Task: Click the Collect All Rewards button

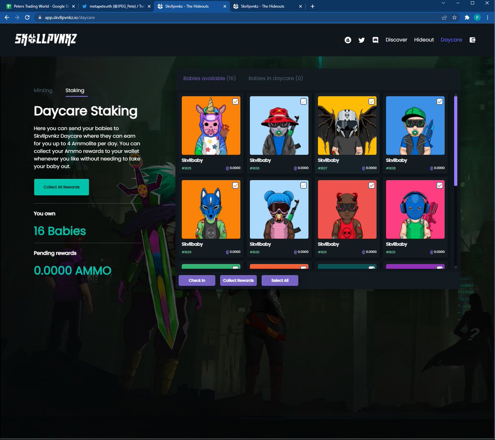Action: [61, 187]
